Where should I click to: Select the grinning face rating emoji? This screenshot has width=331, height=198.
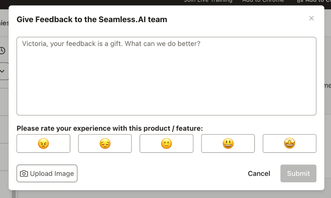[228, 144]
